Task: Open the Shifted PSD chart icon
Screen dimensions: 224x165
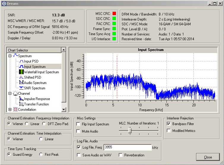Action: 21,77
